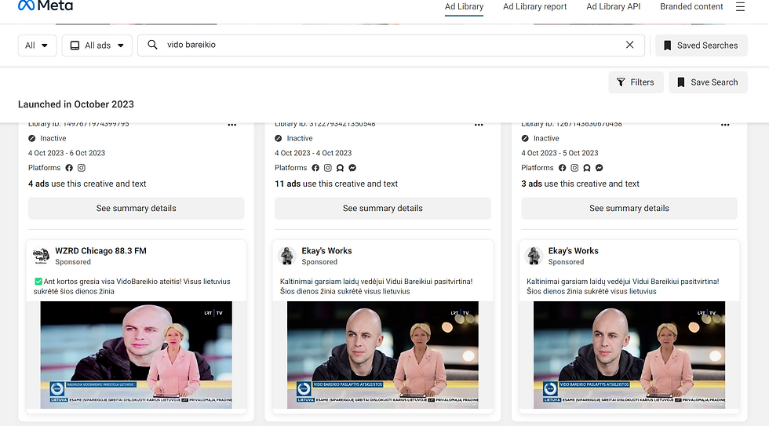The image size is (769, 426).
Task: Click Audience Network icon in 11 ads card
Action: [340, 168]
